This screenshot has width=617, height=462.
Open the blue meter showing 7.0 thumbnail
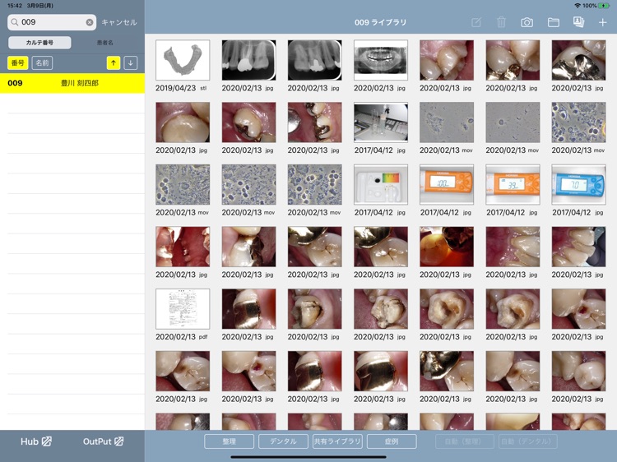(x=578, y=184)
